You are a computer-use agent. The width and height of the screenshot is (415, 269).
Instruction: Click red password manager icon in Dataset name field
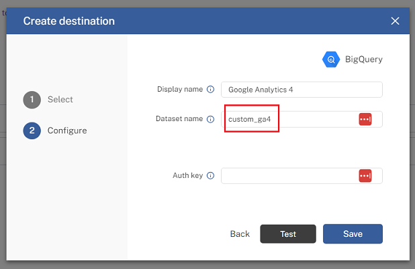(365, 119)
